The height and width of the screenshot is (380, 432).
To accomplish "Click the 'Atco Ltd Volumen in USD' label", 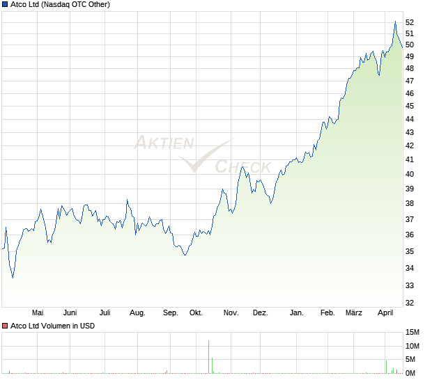I will pyautogui.click(x=52, y=326).
